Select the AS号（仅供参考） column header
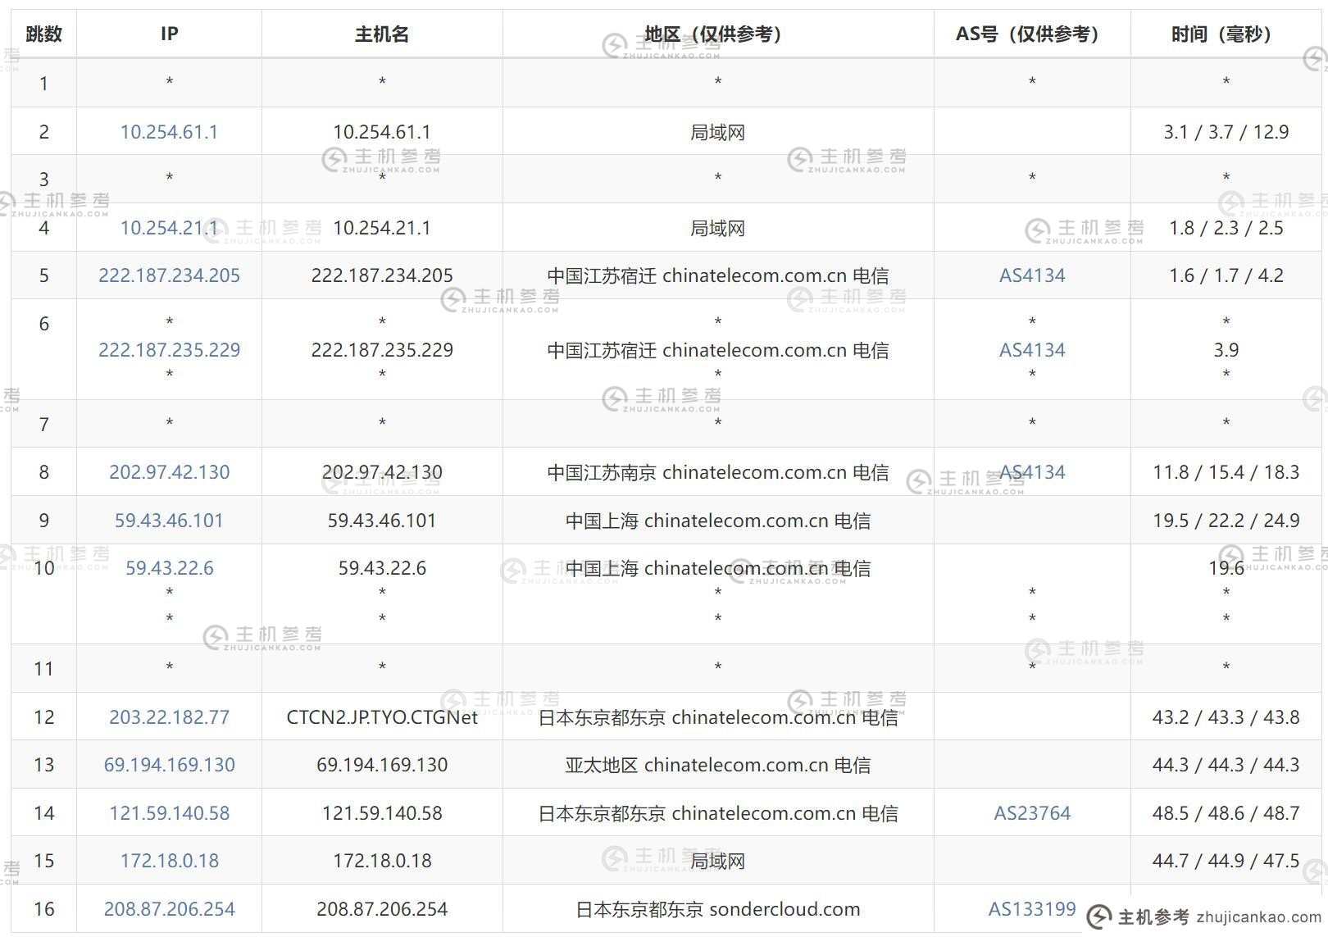This screenshot has height=937, width=1328. 1032,34
